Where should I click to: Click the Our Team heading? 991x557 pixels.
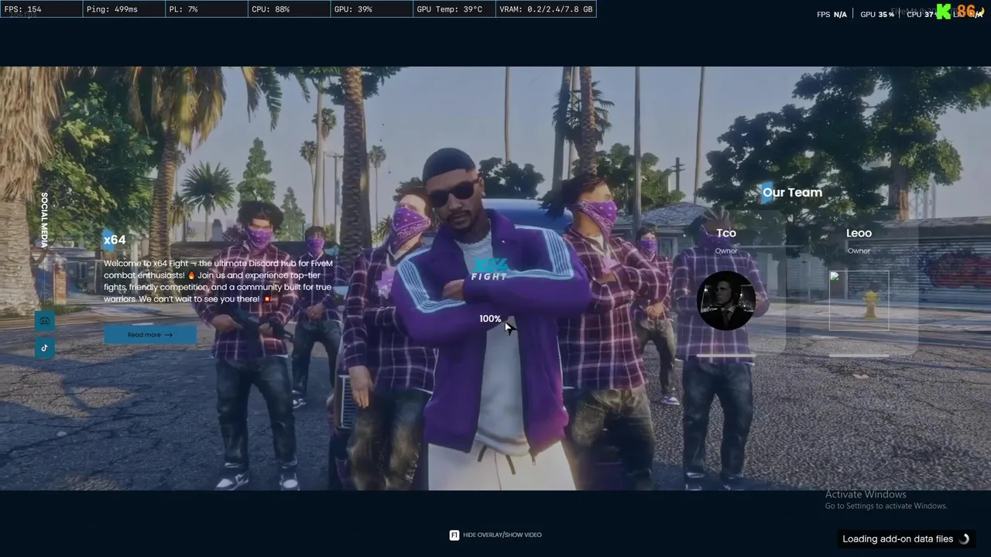(x=792, y=193)
